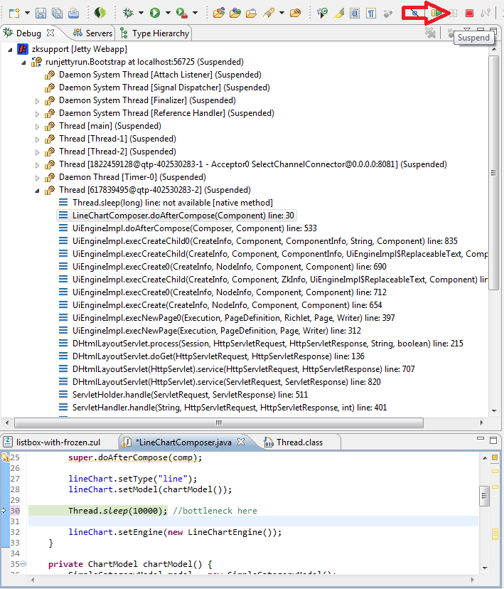Click the New Java Package icon

[235, 13]
